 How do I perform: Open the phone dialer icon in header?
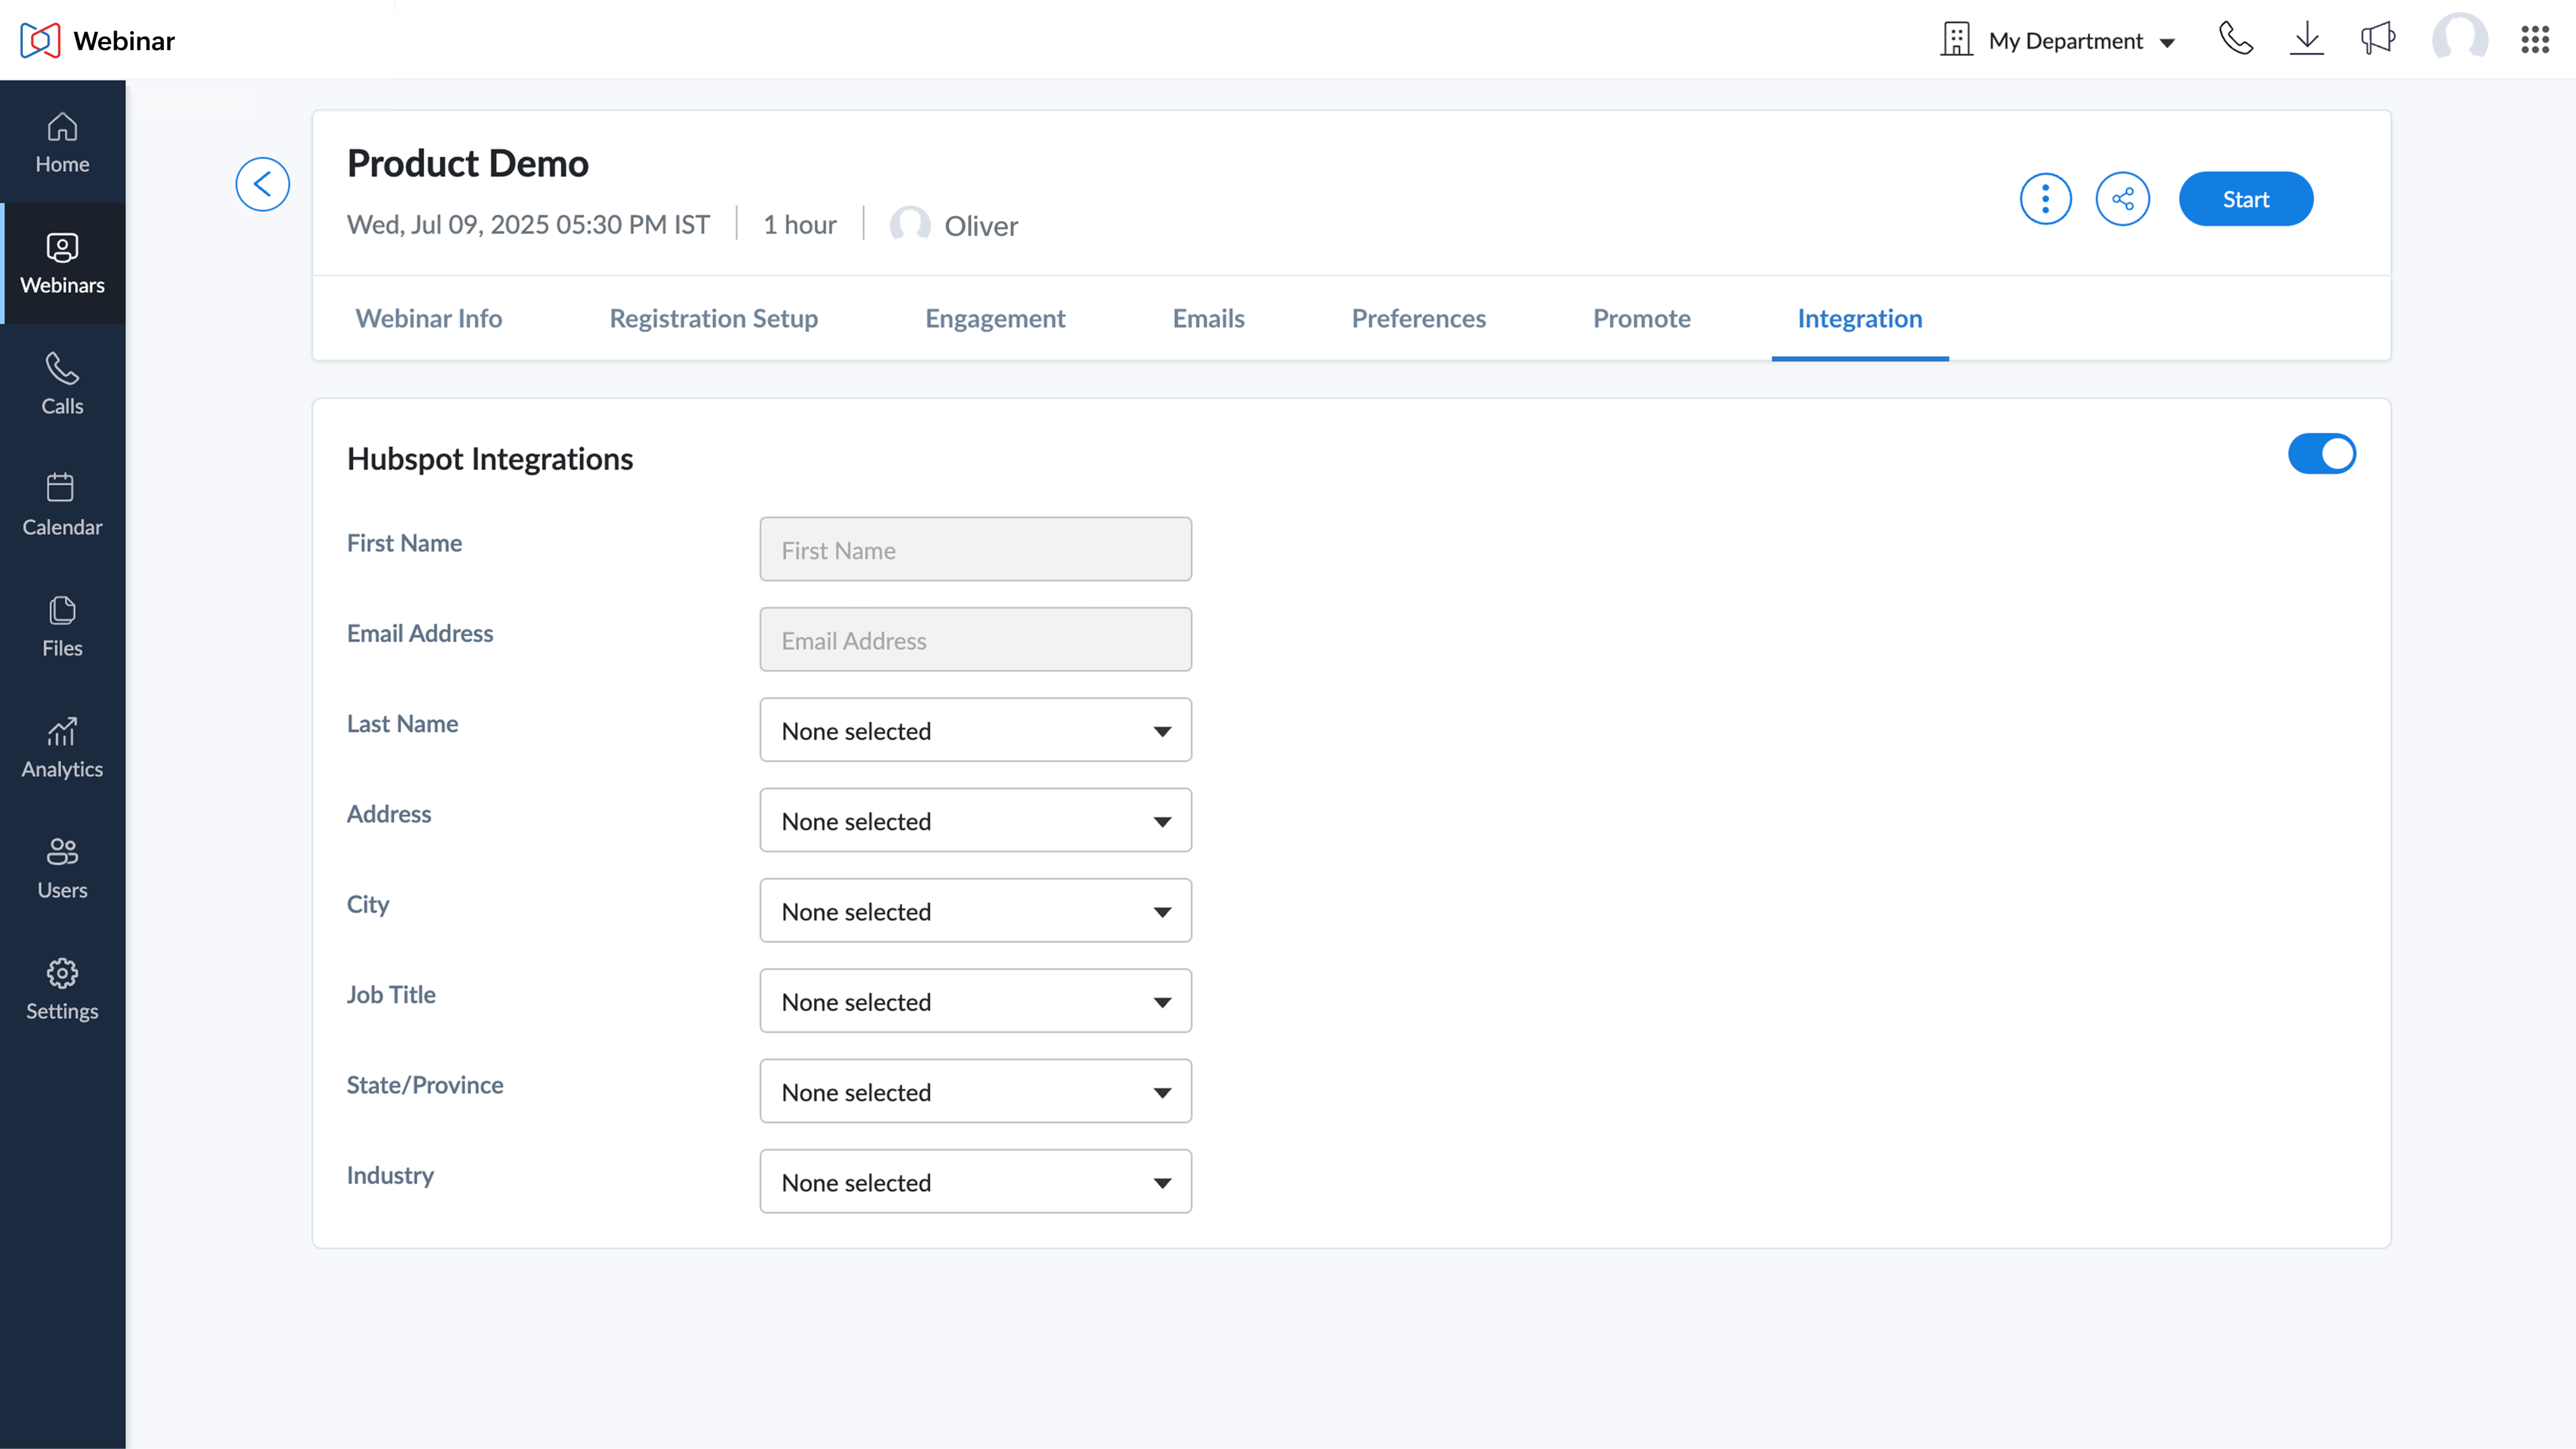coord(2235,40)
